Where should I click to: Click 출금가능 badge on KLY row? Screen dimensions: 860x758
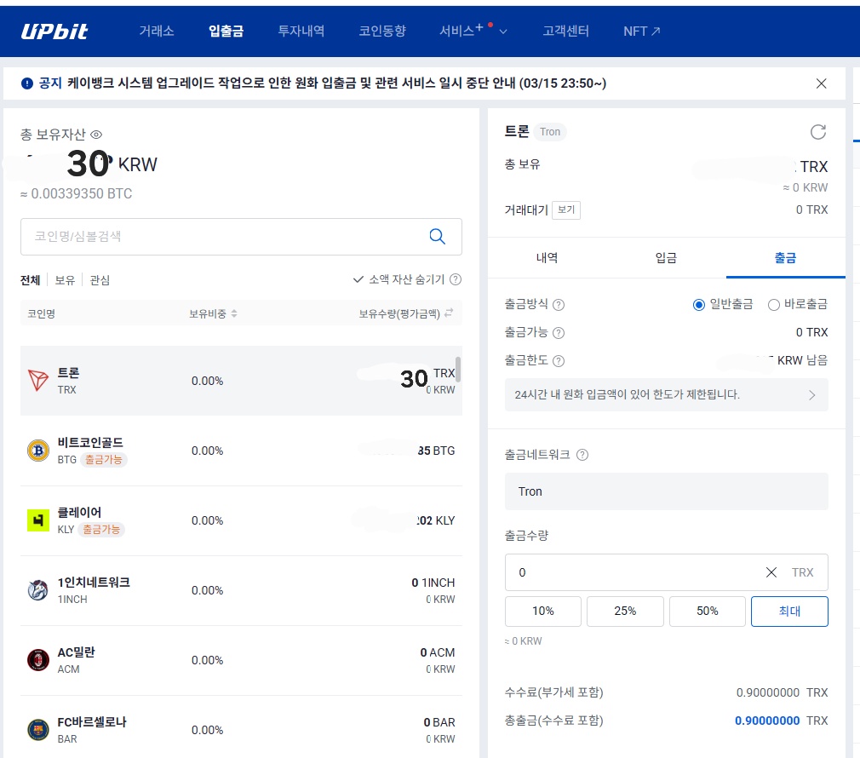[101, 529]
